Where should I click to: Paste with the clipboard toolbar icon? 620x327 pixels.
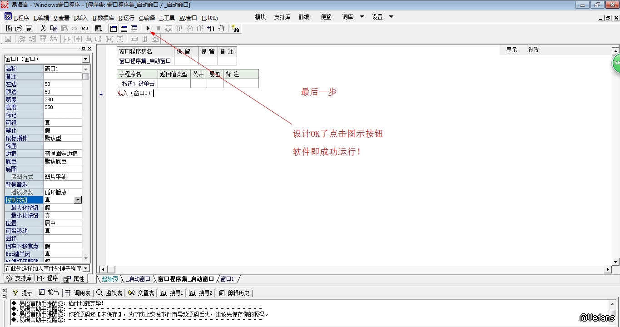click(x=64, y=28)
